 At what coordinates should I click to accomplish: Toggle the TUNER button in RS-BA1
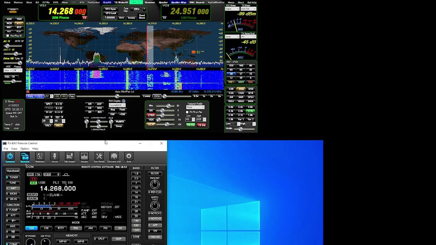[13, 177]
